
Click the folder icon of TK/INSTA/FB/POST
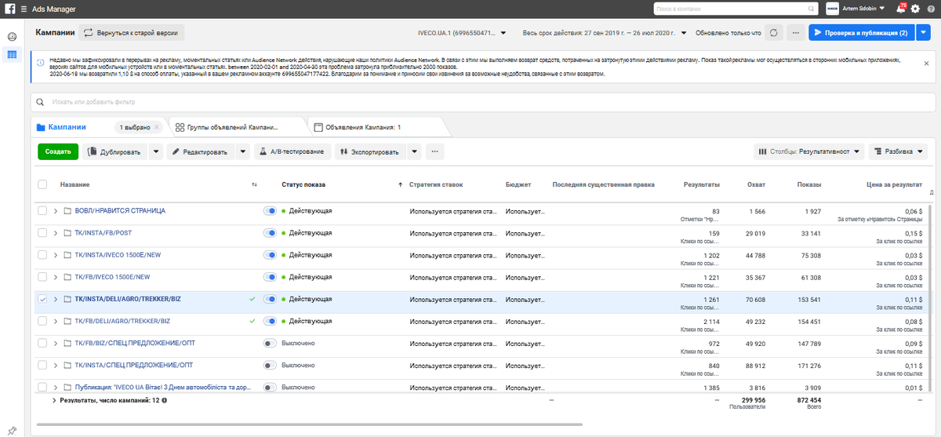click(67, 233)
